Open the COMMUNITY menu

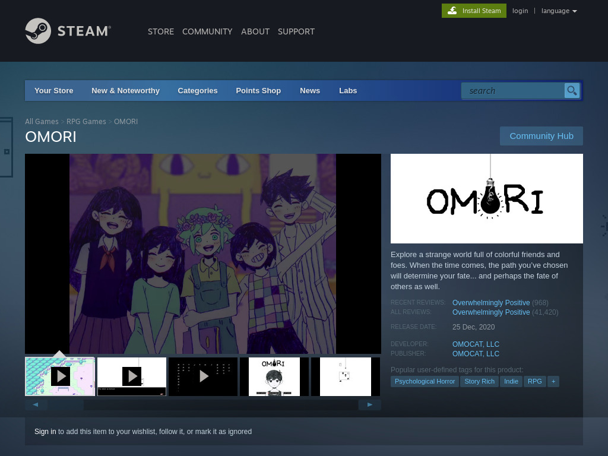tap(207, 31)
